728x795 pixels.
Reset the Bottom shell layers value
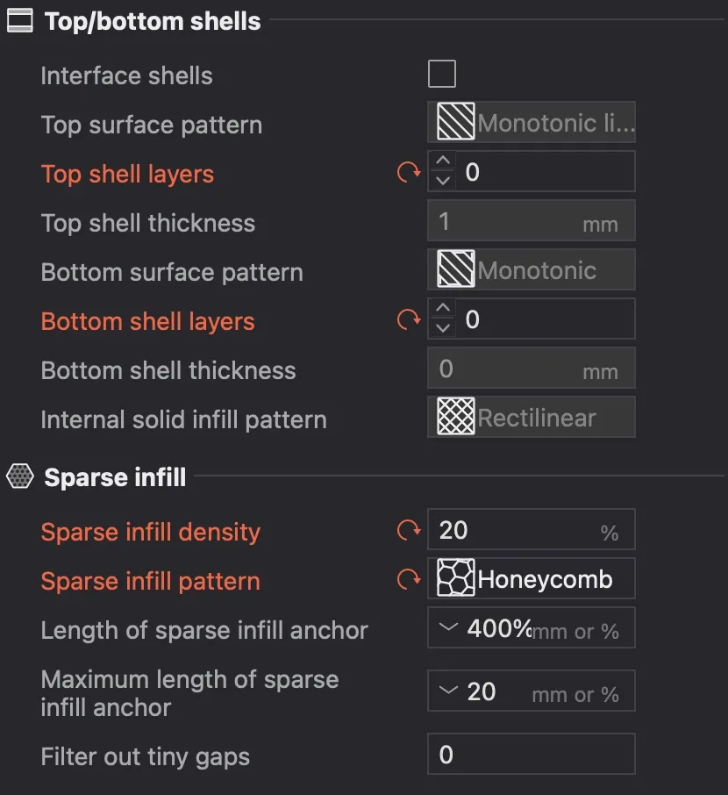(x=409, y=320)
